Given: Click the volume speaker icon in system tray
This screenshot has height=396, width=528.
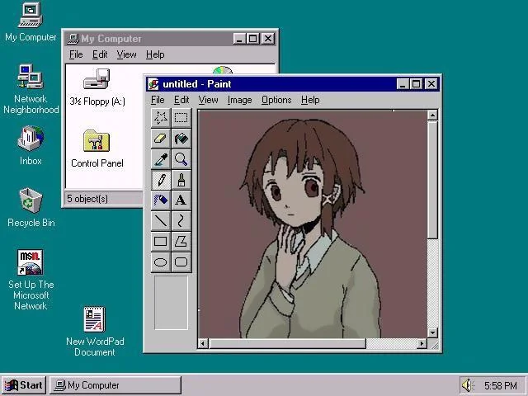Looking at the screenshot, I should tap(468, 385).
